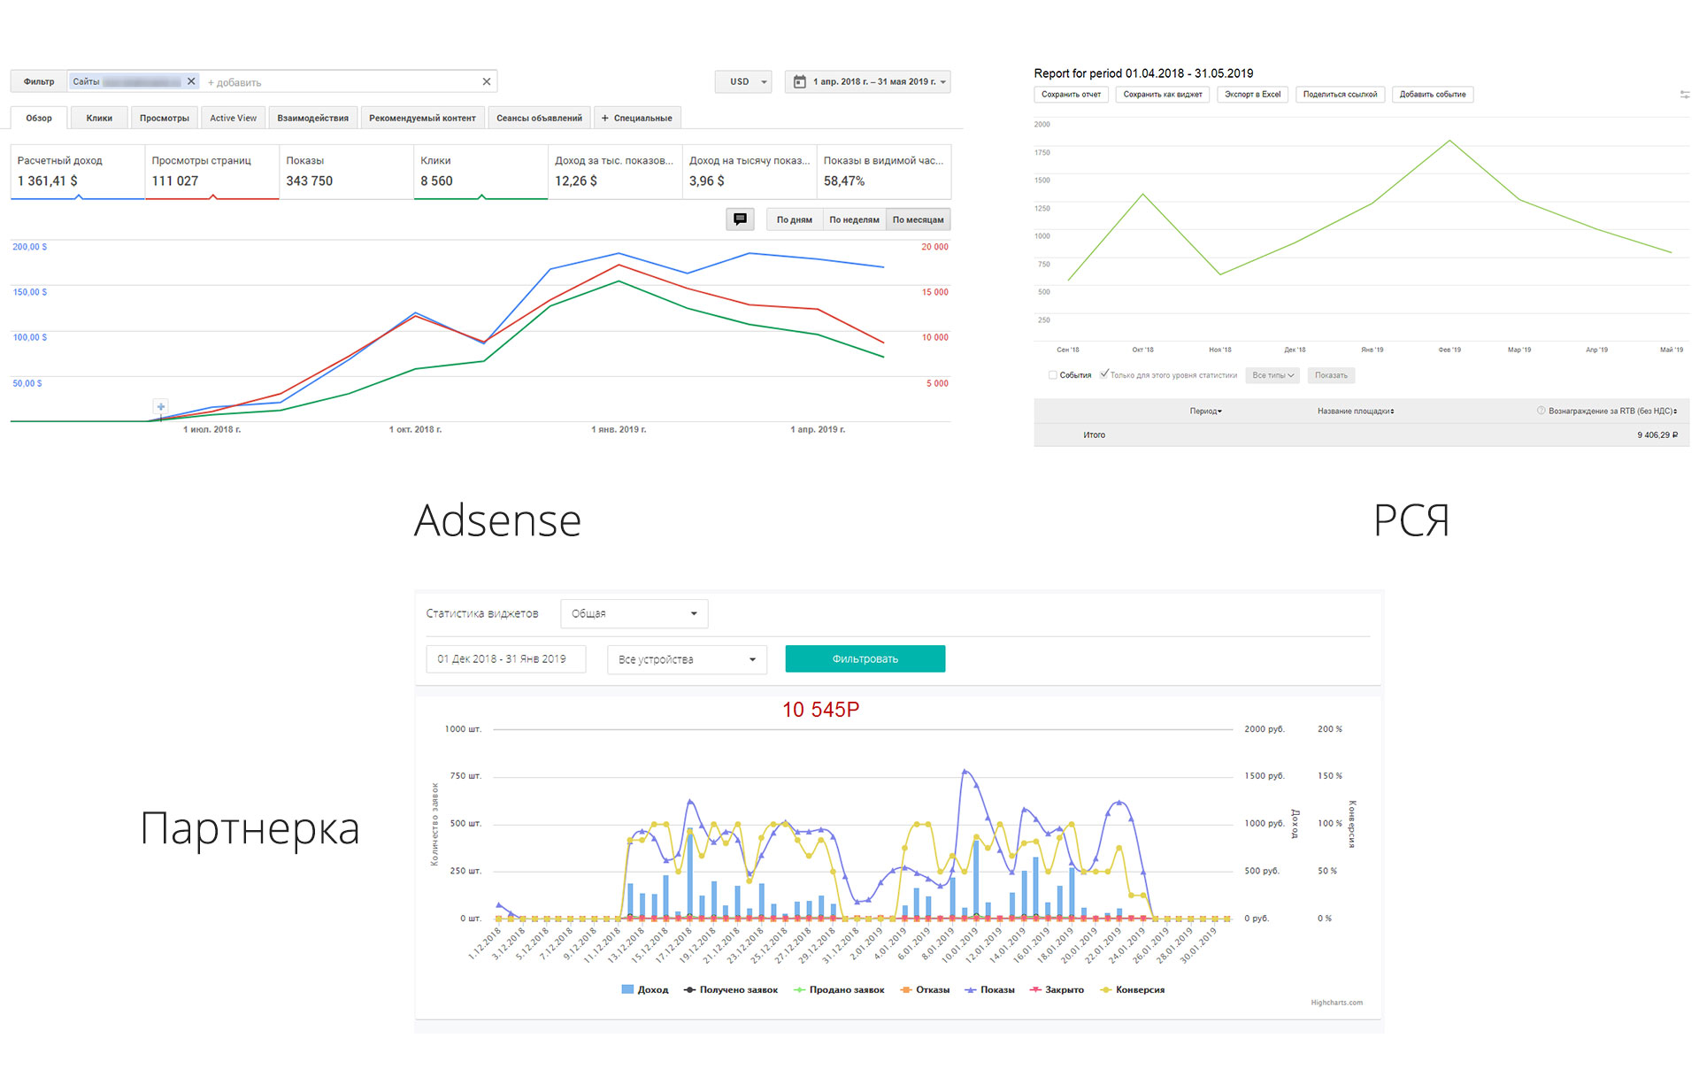Remove the Сайты filter chip
This screenshot has height=1092, width=1699.
pos(191,81)
